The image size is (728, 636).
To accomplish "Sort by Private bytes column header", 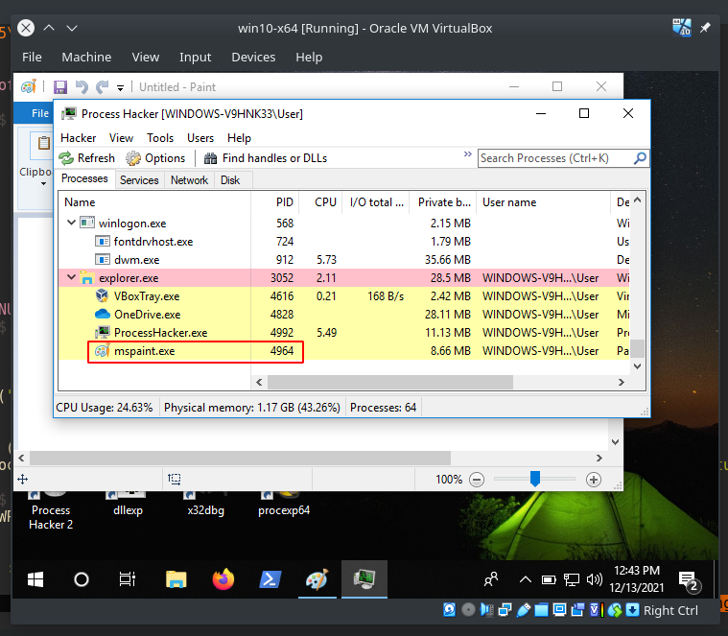I will (442, 202).
